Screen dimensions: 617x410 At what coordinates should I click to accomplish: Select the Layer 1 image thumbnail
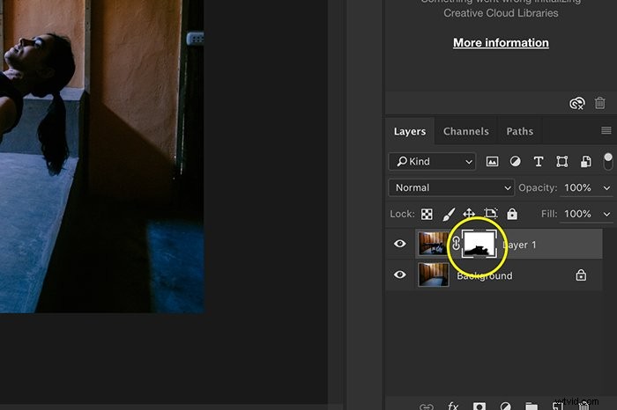point(434,244)
